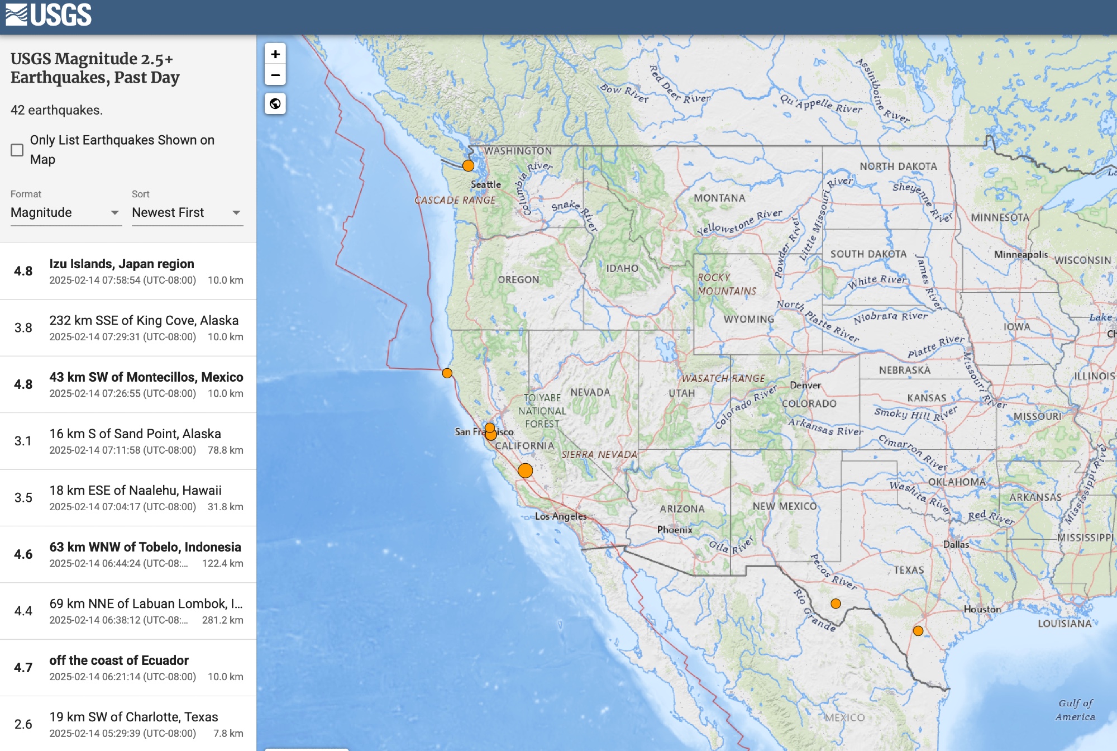Viewport: 1117px width, 751px height.
Task: Select the offshore marker on northern California coast
Action: (447, 373)
